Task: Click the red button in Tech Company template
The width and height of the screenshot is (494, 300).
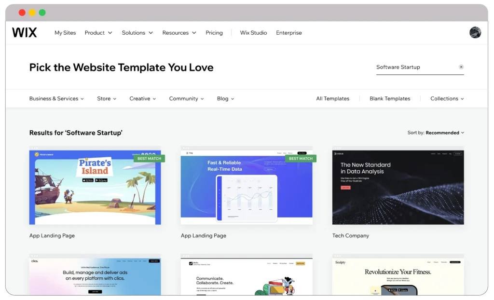Action: [x=345, y=187]
